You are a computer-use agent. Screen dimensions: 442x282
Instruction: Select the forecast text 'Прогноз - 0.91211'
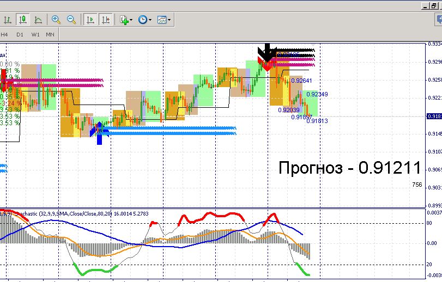tap(349, 168)
